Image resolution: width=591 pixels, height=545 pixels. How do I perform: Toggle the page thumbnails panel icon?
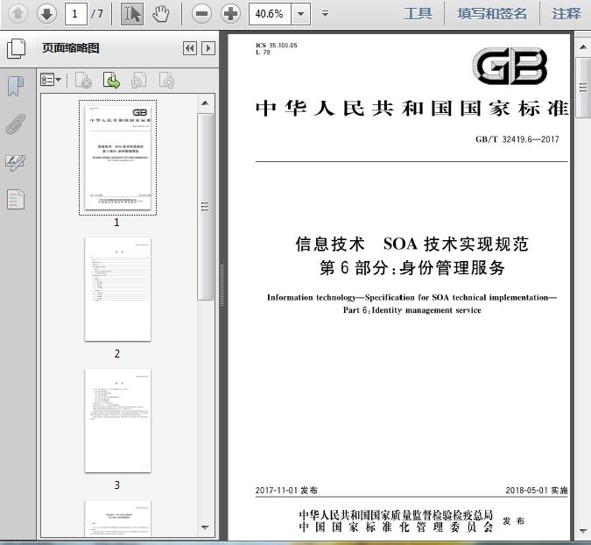point(17,48)
